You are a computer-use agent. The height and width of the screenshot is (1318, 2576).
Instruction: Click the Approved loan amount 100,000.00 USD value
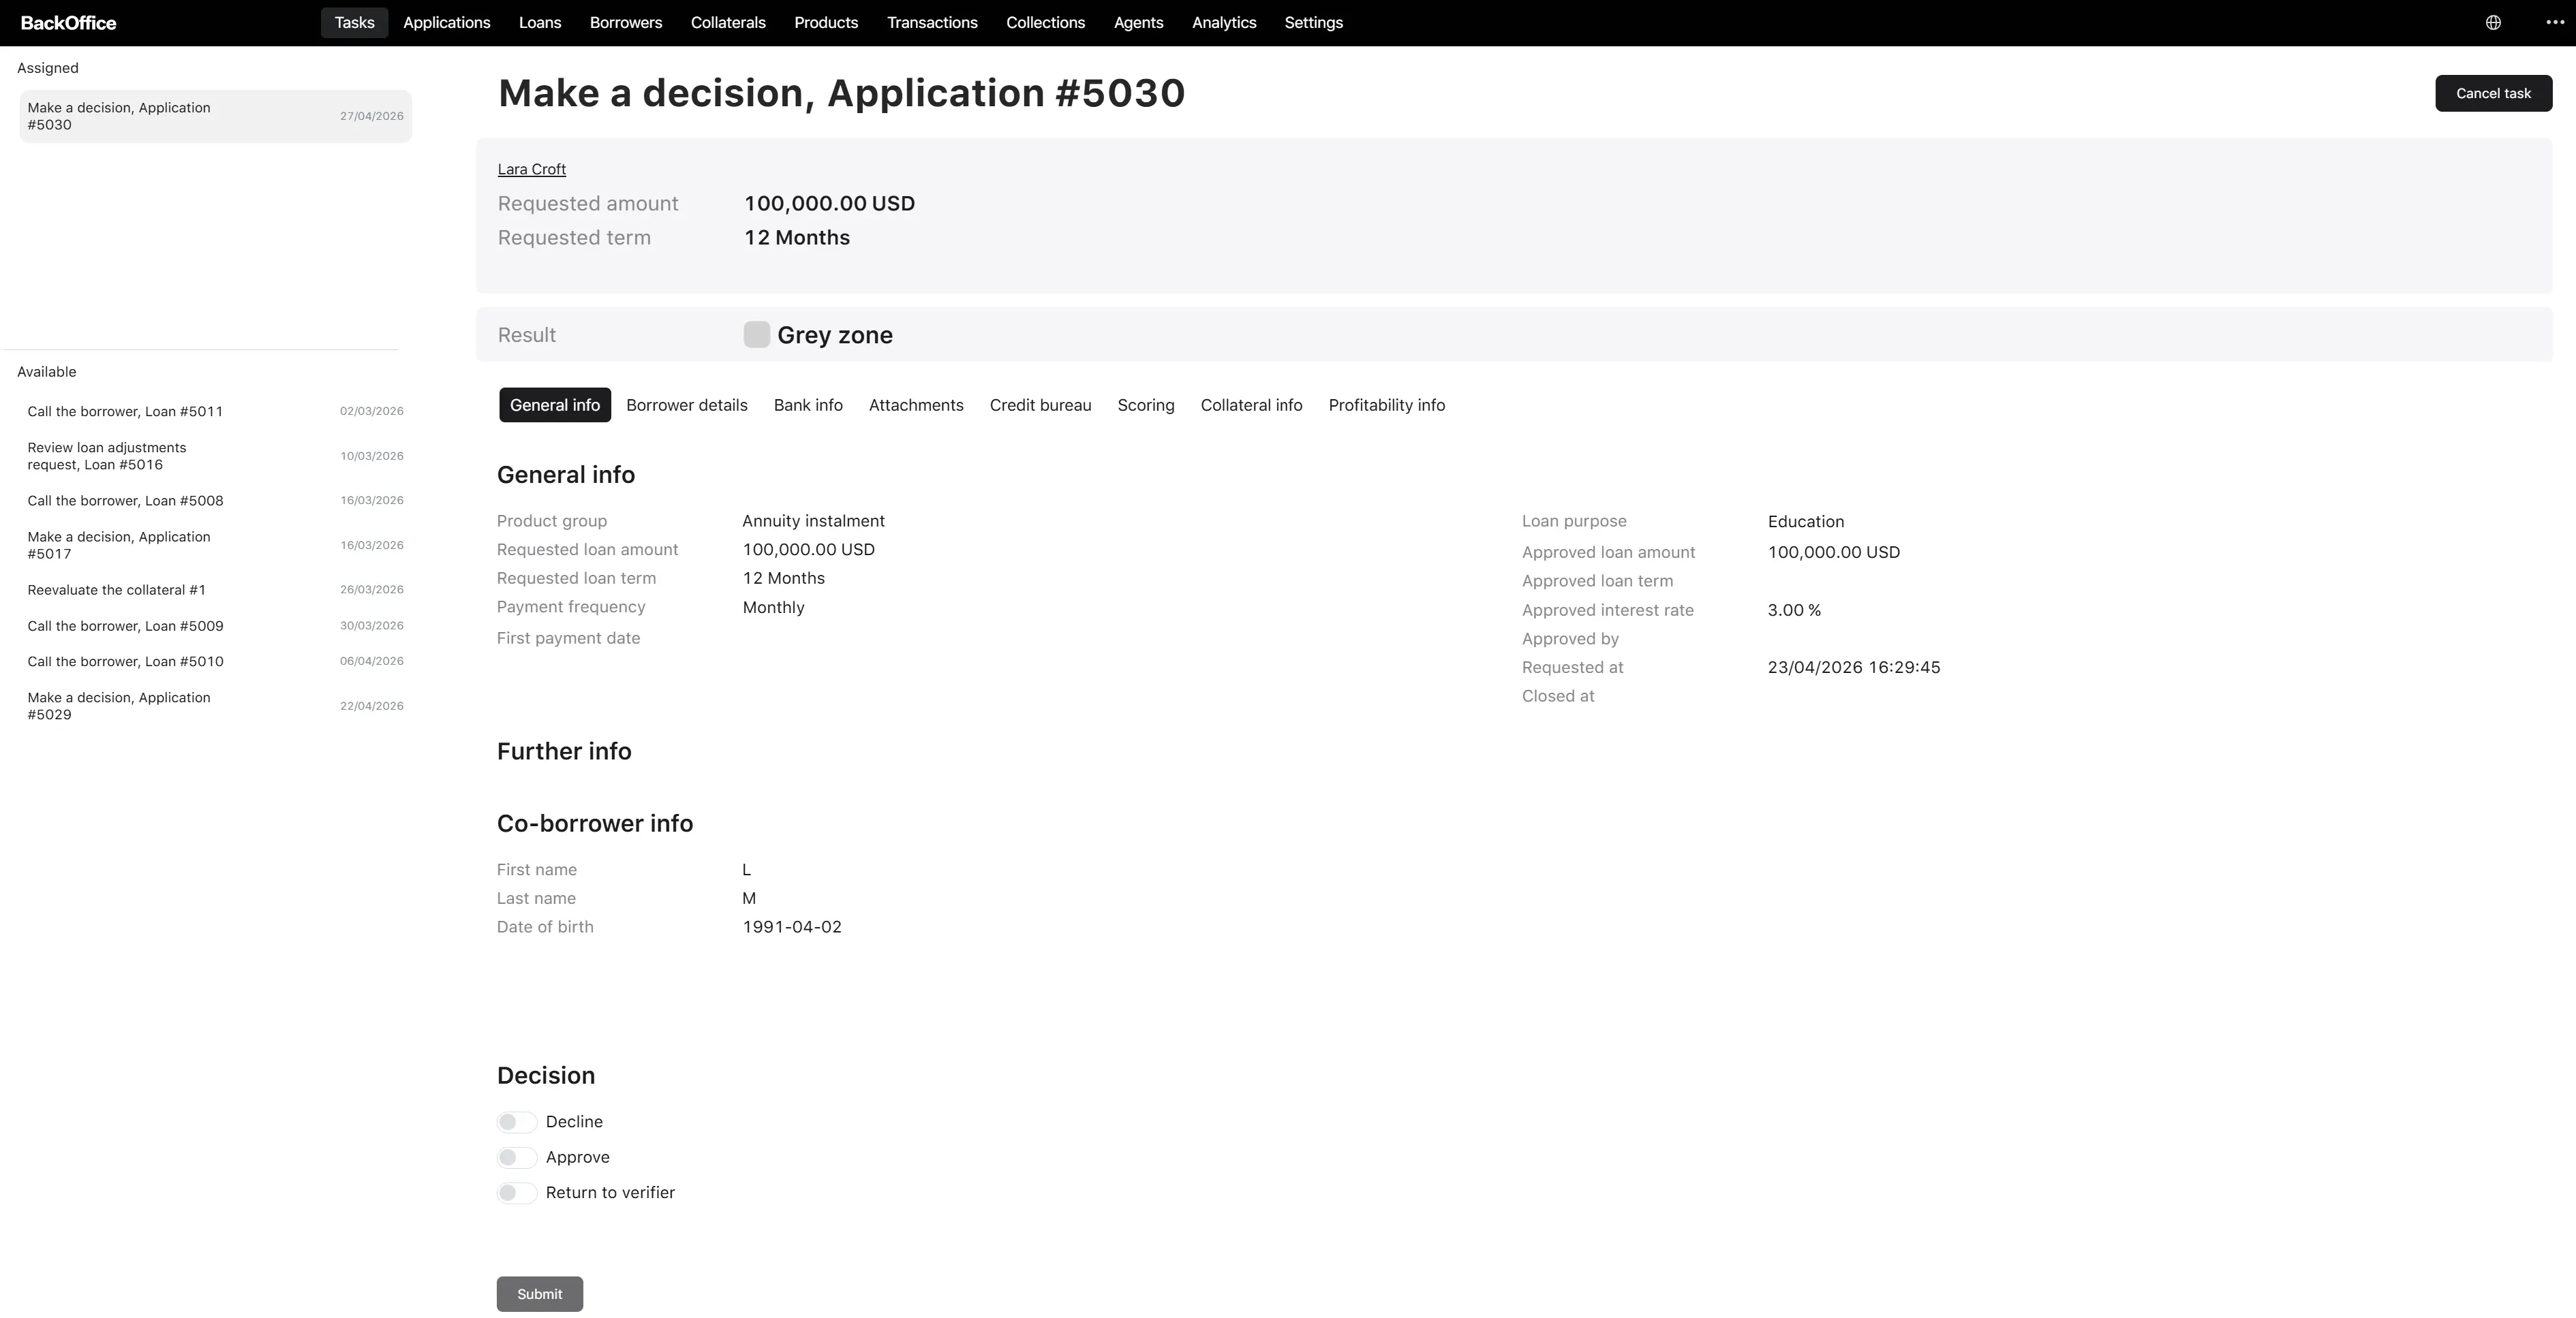(x=1833, y=552)
